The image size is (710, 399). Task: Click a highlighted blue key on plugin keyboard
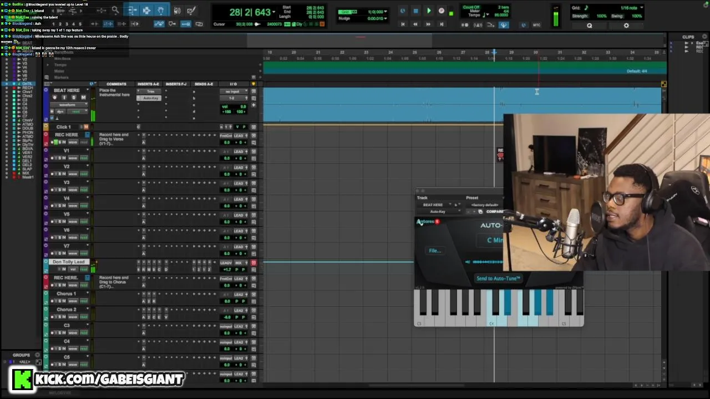pos(508,302)
